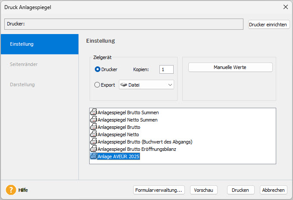Viewport: 293px width, 200px height.
Task: Show the print Vorschau
Action: click(204, 190)
